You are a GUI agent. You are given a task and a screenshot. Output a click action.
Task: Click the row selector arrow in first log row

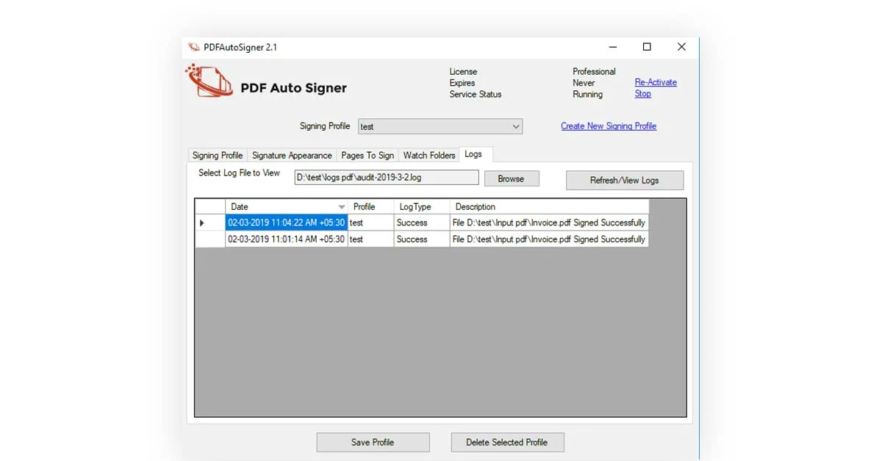point(202,222)
